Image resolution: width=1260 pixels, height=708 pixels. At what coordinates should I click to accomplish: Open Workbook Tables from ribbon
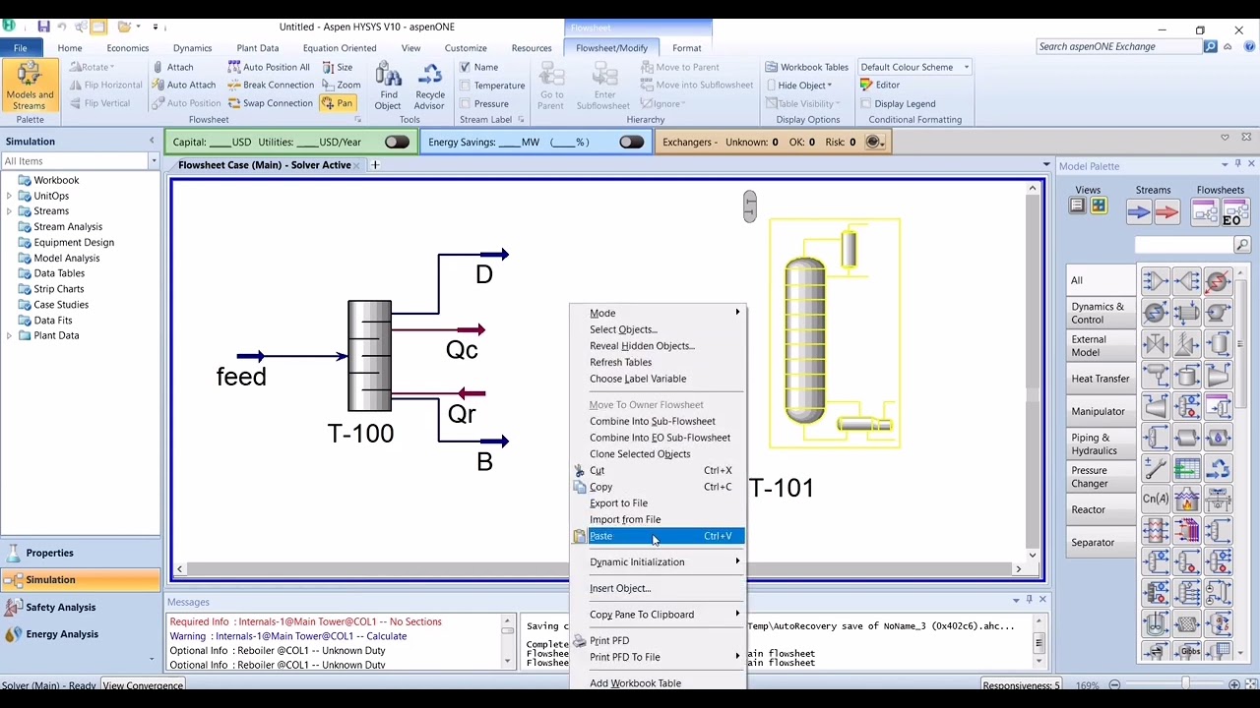click(806, 67)
